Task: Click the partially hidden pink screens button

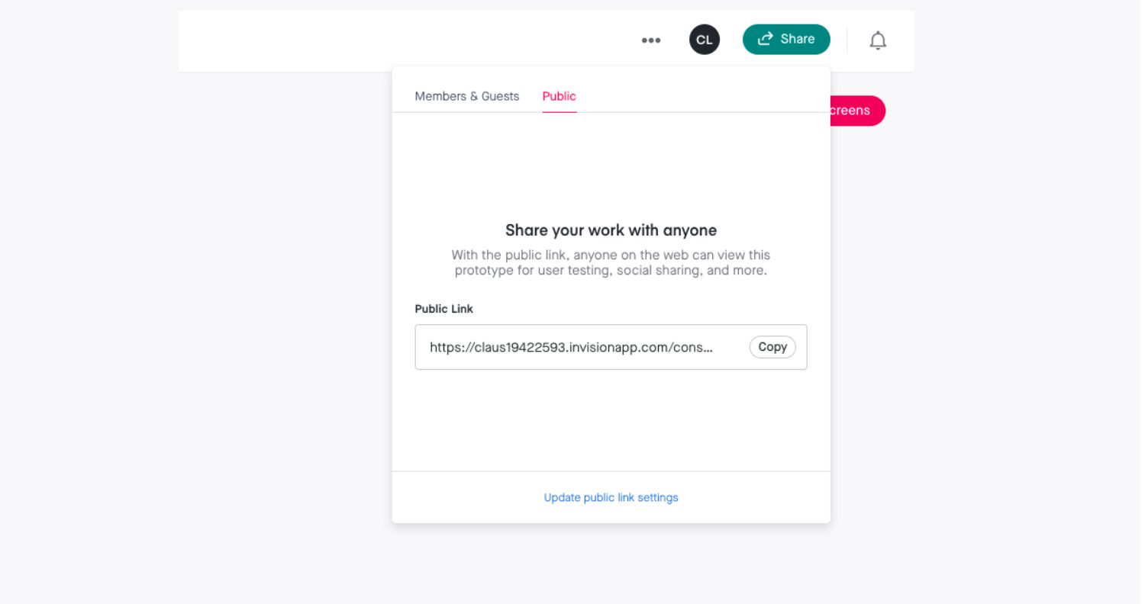Action: 858,111
